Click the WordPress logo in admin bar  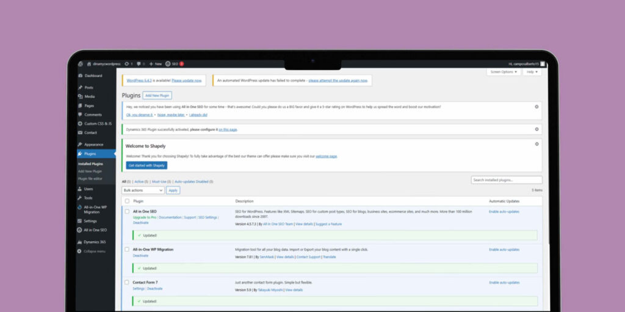81,63
